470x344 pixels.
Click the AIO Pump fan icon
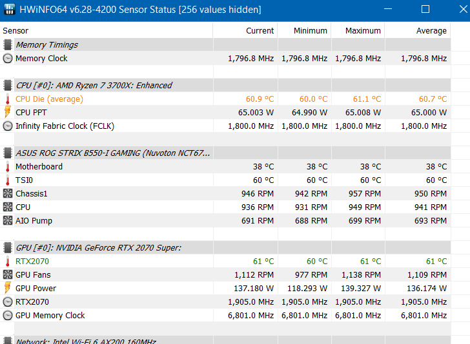click(x=8, y=220)
